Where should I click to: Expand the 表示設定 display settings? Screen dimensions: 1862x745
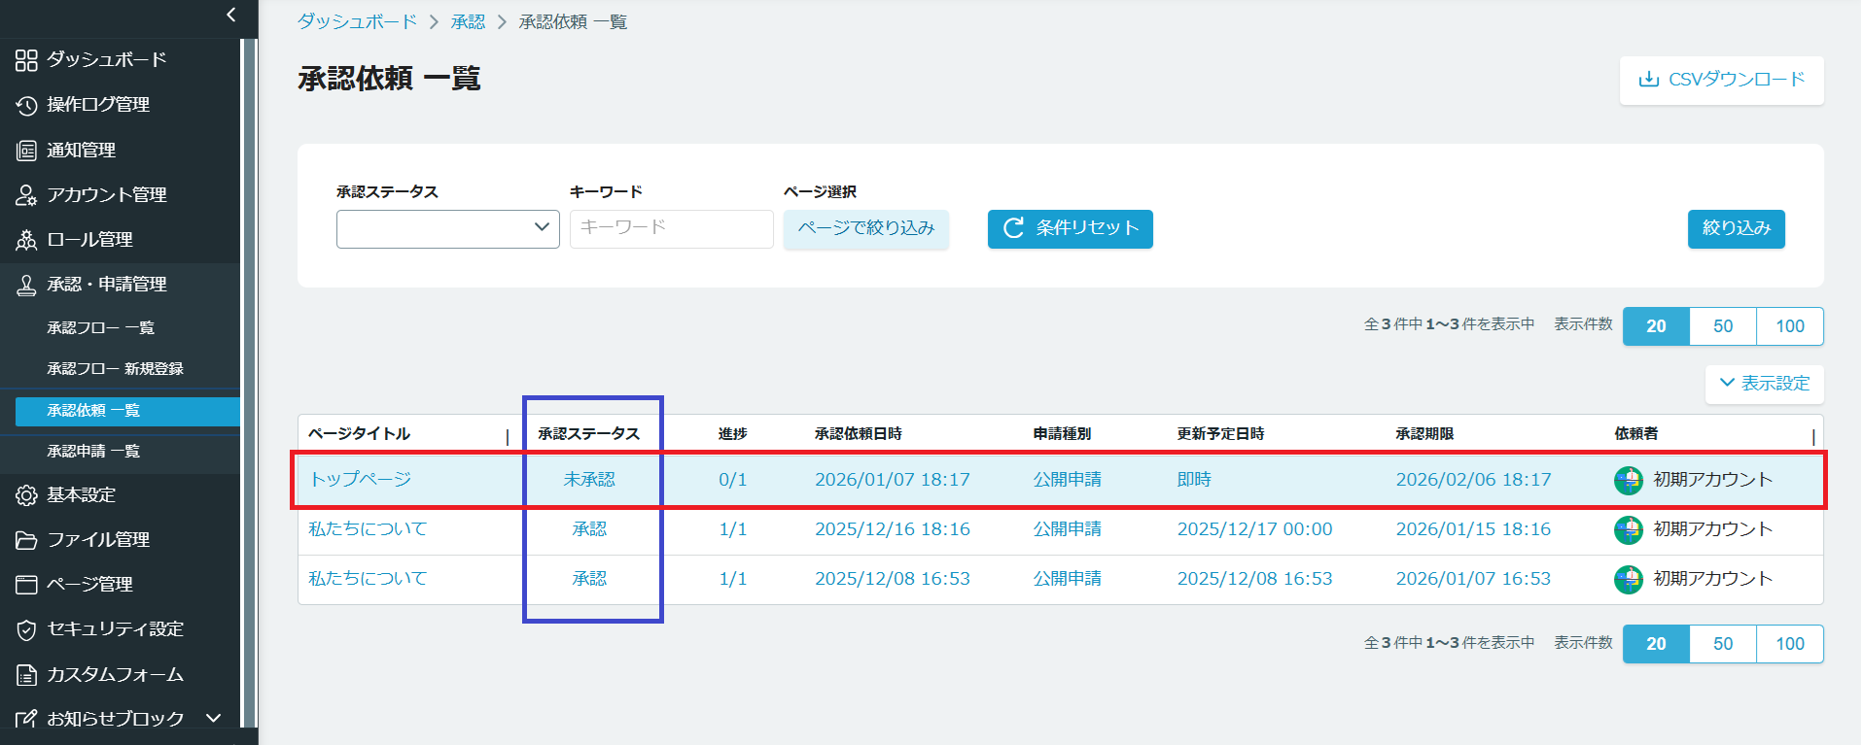point(1764,384)
